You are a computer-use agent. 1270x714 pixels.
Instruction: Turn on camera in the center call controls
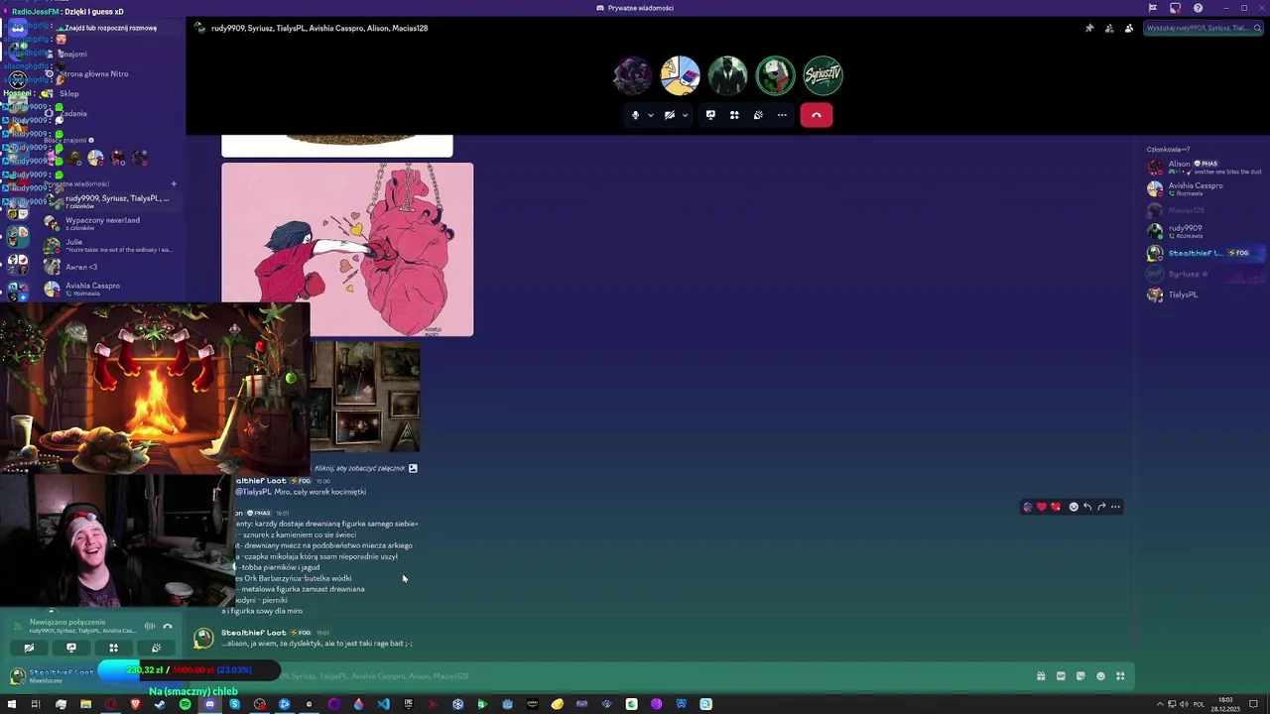670,115
